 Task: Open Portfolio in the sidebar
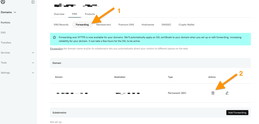(x=6, y=23)
